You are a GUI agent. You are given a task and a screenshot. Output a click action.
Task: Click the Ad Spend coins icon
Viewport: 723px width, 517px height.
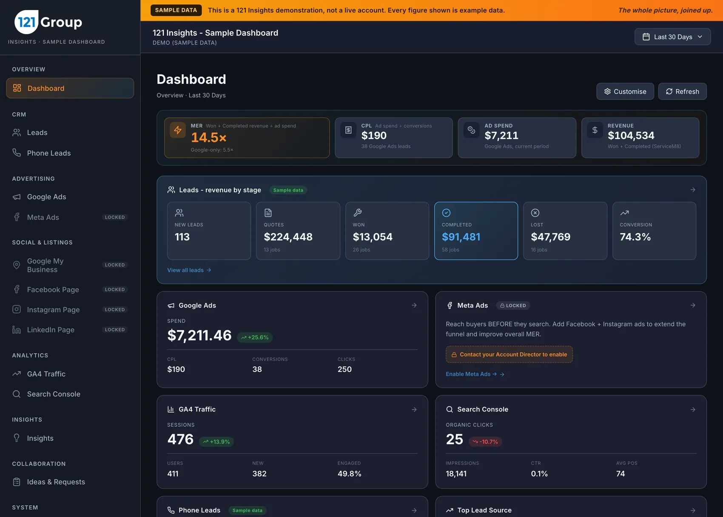click(471, 130)
